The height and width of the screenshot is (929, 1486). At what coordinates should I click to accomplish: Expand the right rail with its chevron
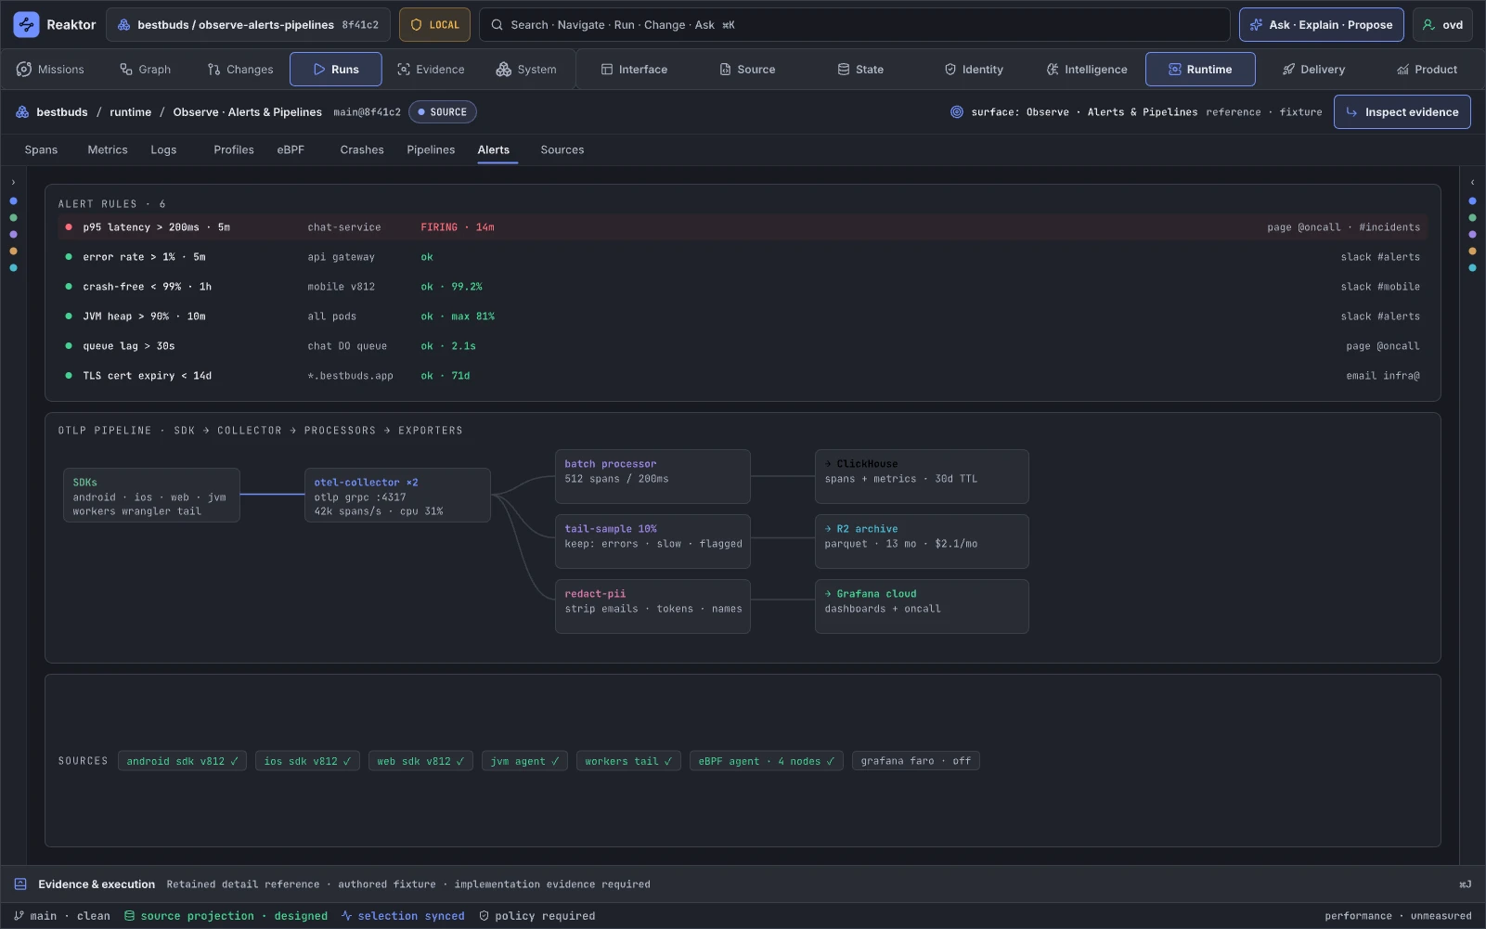coord(1472,183)
